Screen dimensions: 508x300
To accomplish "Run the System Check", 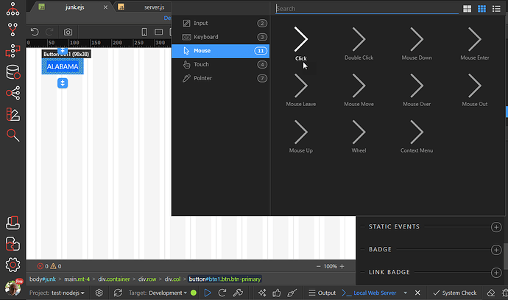I will [455, 293].
